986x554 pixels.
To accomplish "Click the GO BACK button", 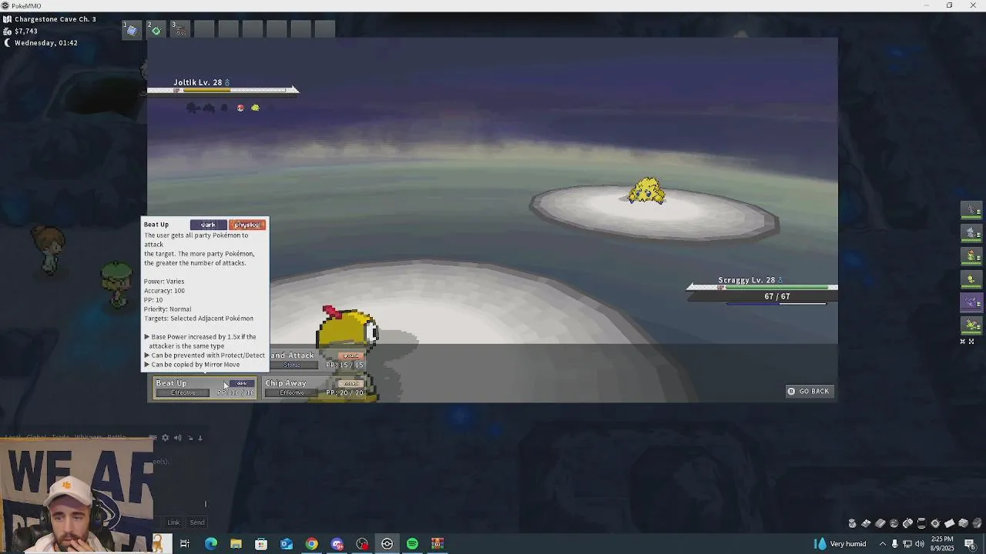I will coord(808,391).
